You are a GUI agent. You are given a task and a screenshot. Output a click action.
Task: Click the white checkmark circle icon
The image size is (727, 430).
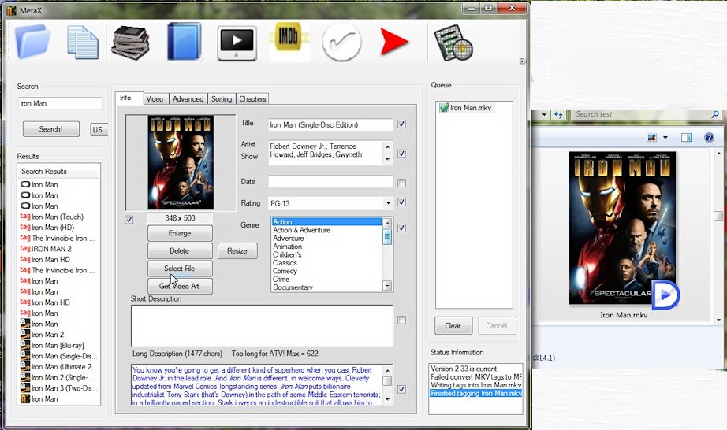(341, 42)
